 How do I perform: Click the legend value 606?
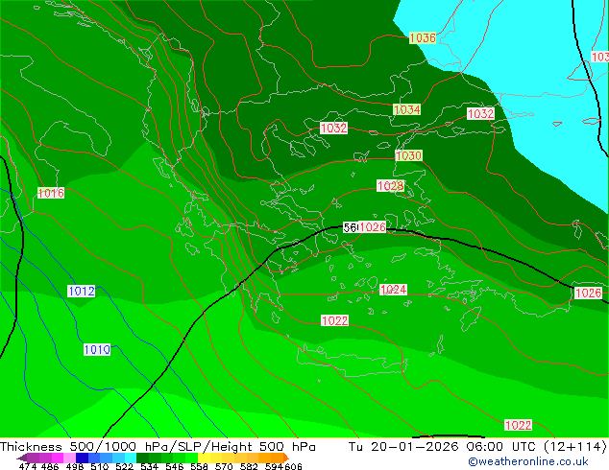point(293,466)
